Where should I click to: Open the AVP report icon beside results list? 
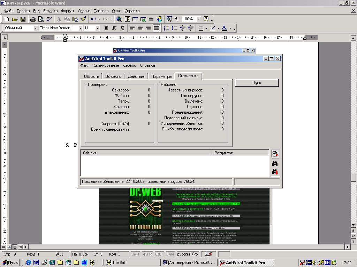click(275, 154)
